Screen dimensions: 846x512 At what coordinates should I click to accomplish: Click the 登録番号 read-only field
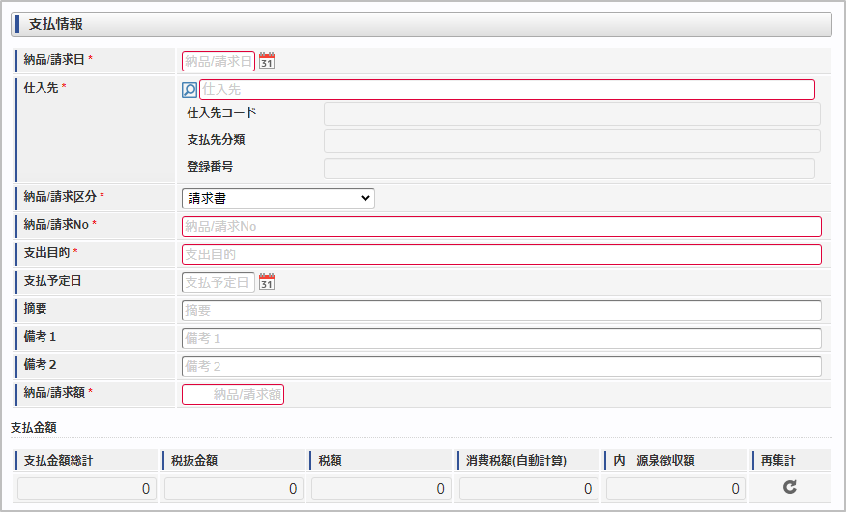coord(569,168)
